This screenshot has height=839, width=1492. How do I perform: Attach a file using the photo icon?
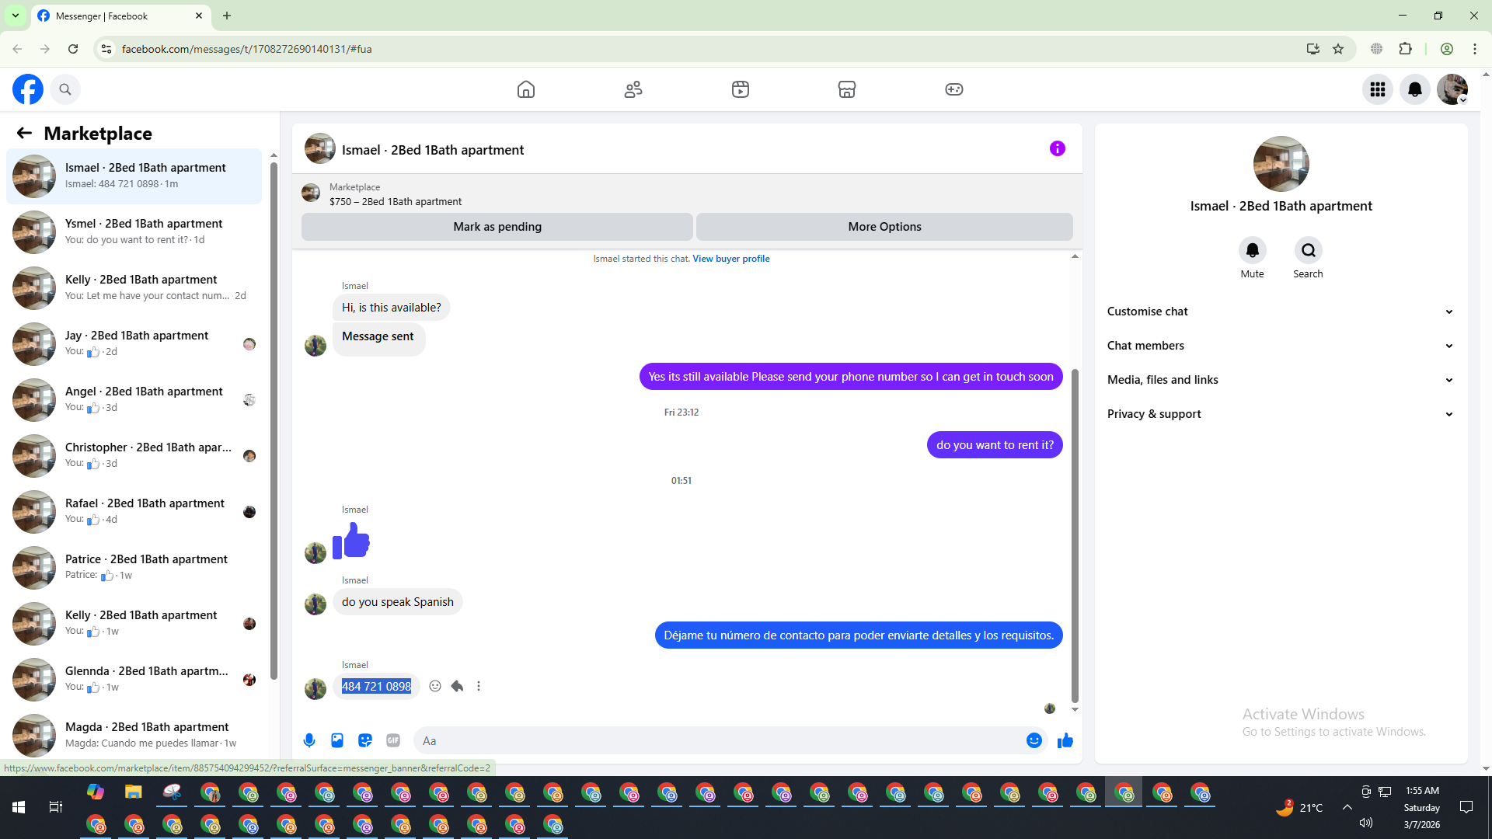[337, 740]
